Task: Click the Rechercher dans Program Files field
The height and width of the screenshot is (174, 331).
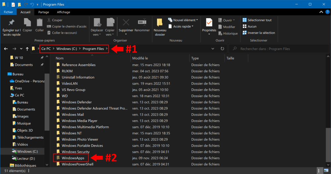Action: pyautogui.click(x=279, y=49)
